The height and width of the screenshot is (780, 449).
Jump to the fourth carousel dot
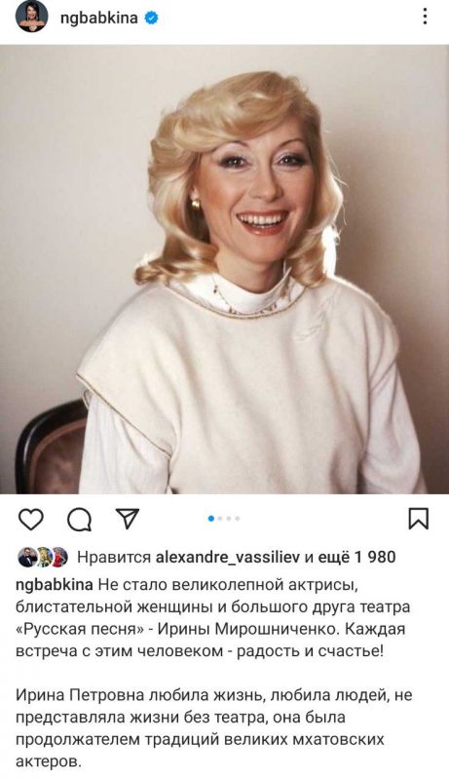click(238, 519)
